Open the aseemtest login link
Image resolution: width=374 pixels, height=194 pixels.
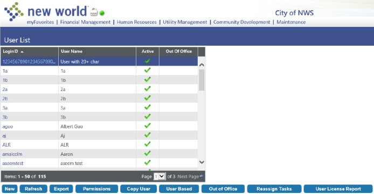[13, 163]
